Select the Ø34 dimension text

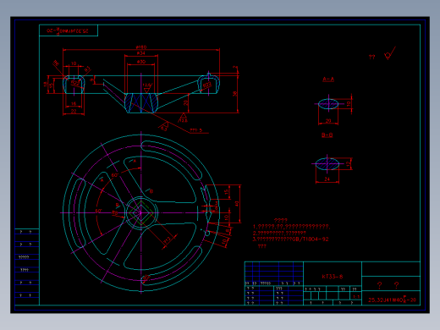coord(141,53)
